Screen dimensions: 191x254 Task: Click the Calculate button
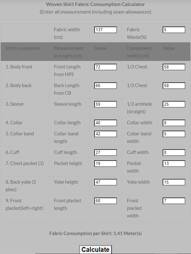click(95, 250)
